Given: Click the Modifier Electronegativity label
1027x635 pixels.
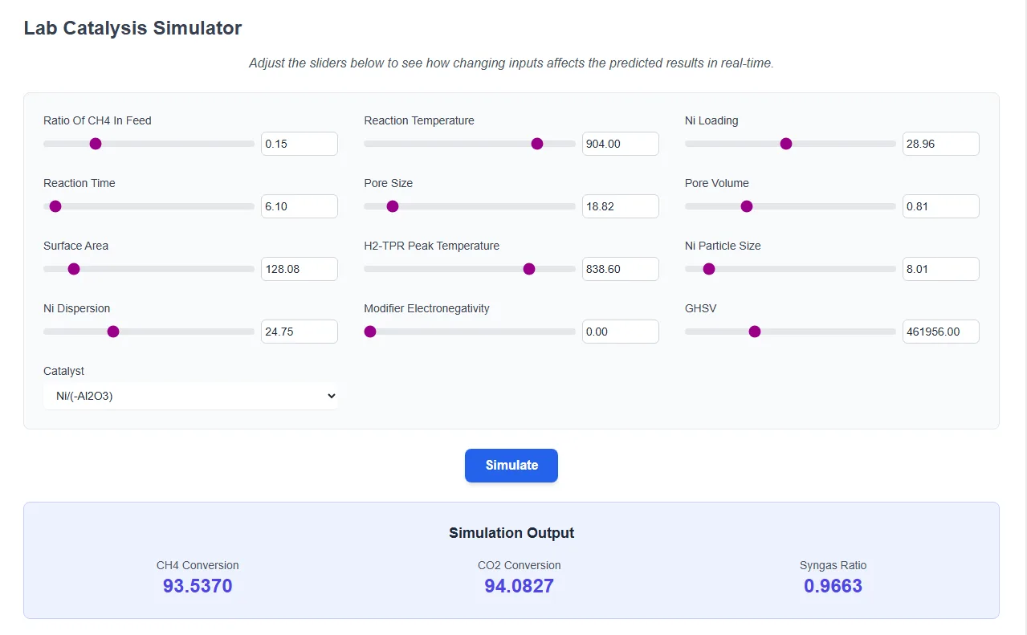Looking at the screenshot, I should click(426, 308).
